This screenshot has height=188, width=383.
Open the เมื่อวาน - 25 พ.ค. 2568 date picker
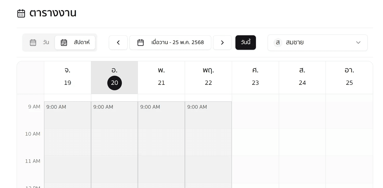pos(170,42)
